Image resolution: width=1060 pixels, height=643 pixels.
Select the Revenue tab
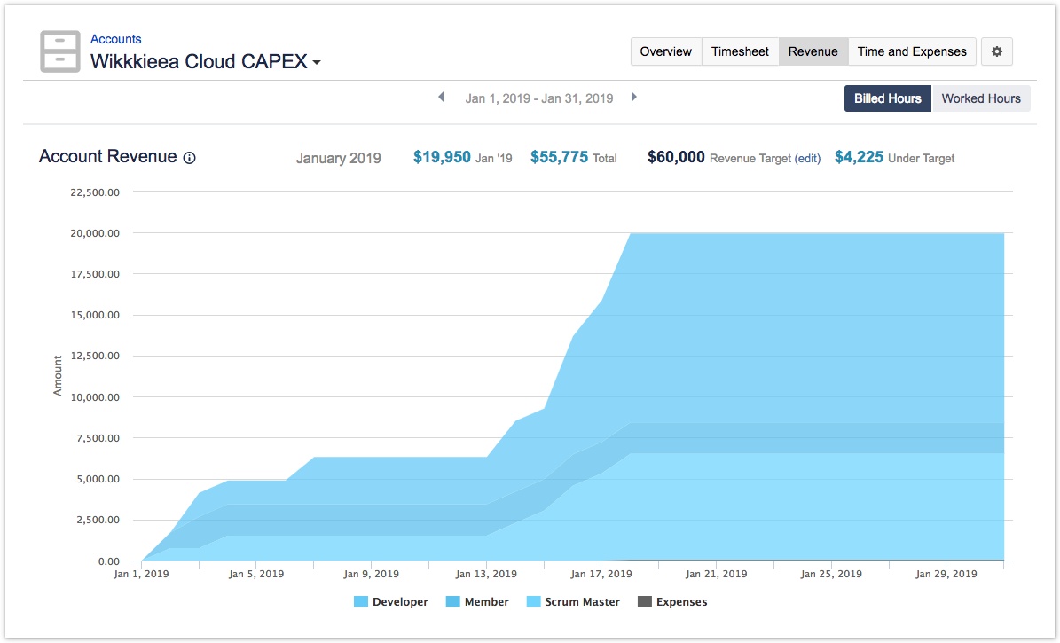[813, 51]
